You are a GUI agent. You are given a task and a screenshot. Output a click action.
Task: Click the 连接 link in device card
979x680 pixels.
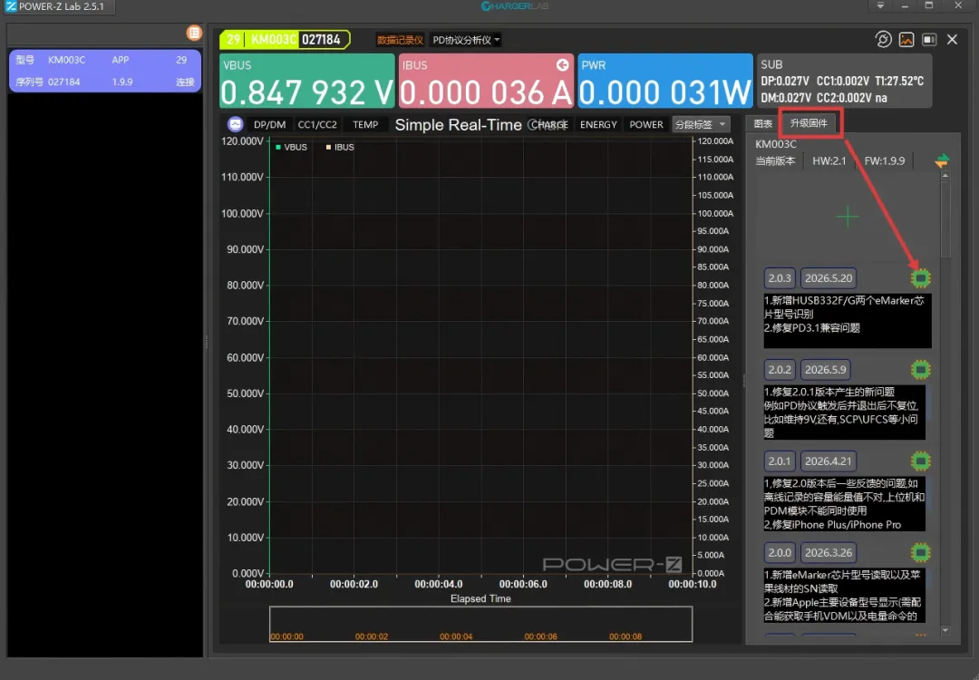click(x=185, y=82)
